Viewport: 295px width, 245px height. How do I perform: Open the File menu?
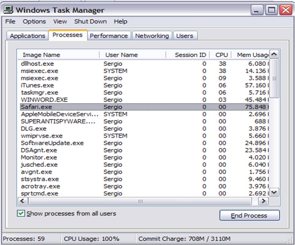pyautogui.click(x=10, y=21)
